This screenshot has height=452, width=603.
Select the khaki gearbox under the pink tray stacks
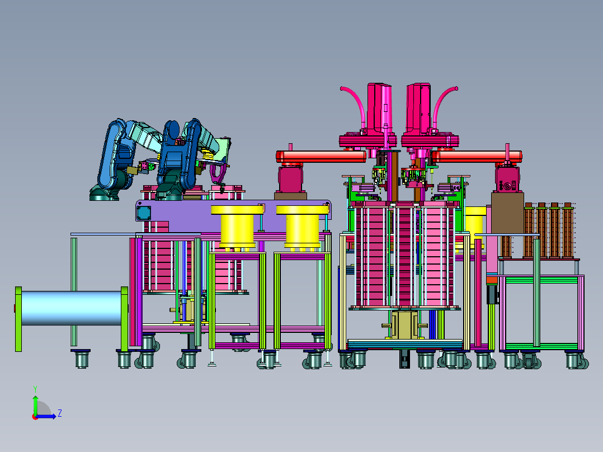click(405, 325)
